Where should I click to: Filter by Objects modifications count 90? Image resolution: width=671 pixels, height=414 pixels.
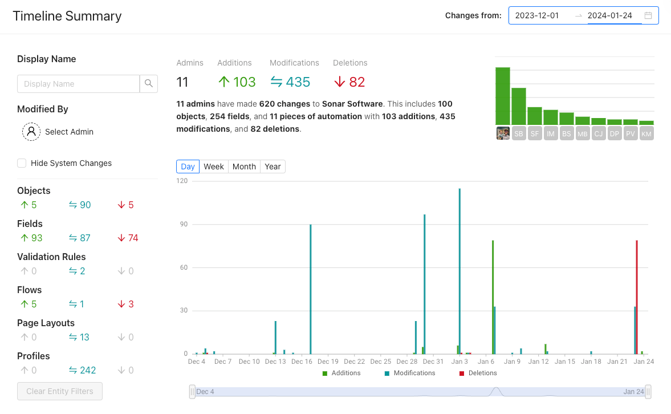click(80, 205)
